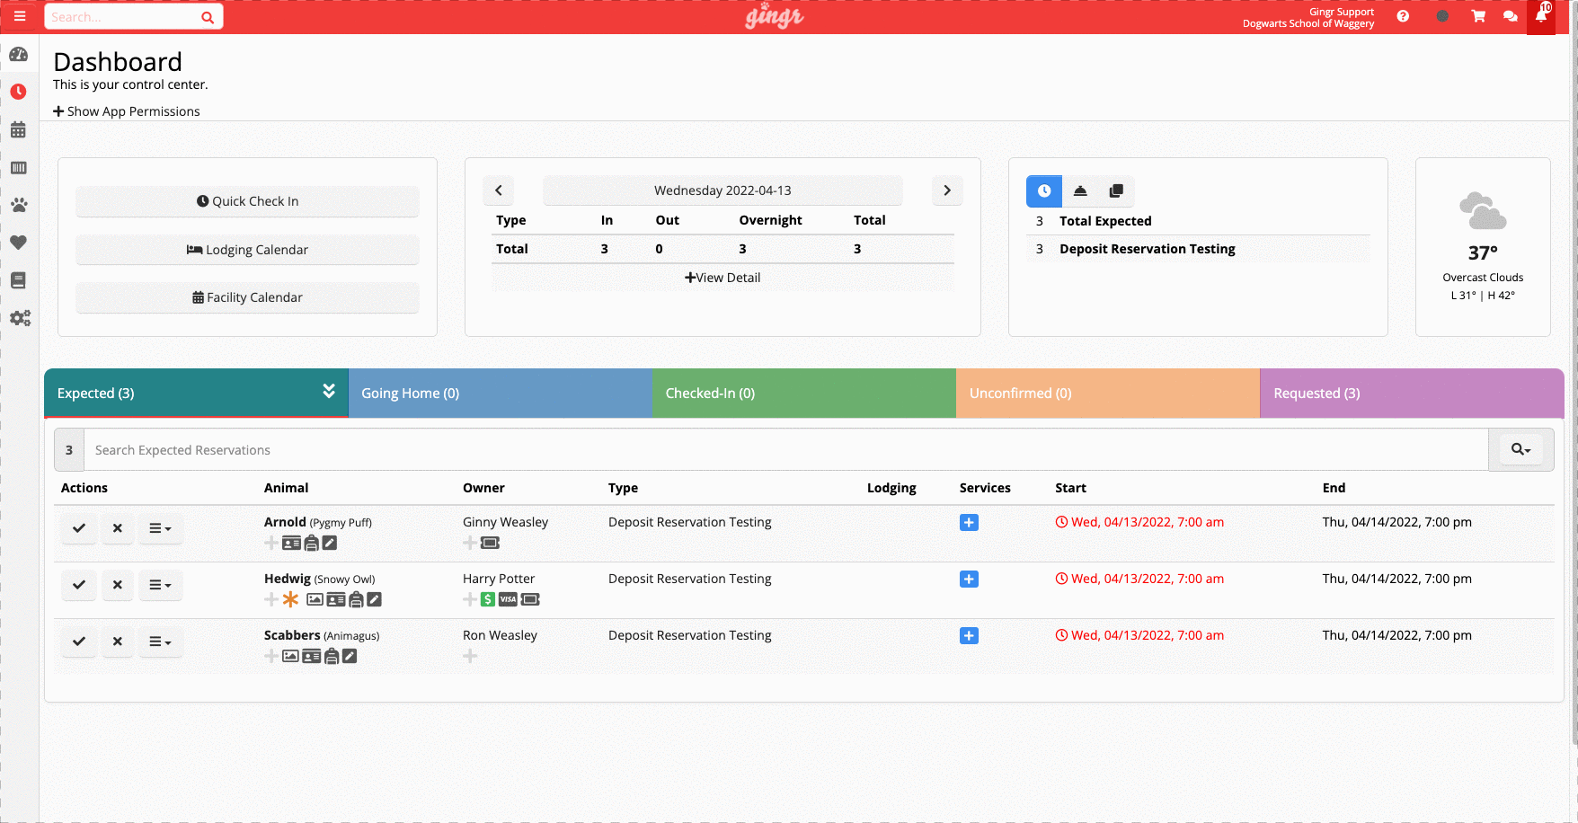Add a service for Scabbers' reservation
This screenshot has width=1578, height=823.
969,636
